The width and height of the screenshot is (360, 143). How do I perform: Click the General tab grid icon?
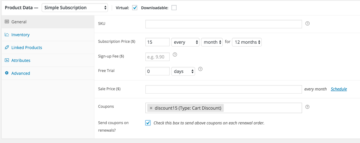[x=7, y=22]
